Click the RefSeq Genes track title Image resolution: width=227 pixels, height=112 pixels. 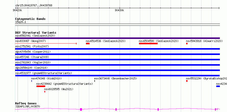[x=26, y=104]
